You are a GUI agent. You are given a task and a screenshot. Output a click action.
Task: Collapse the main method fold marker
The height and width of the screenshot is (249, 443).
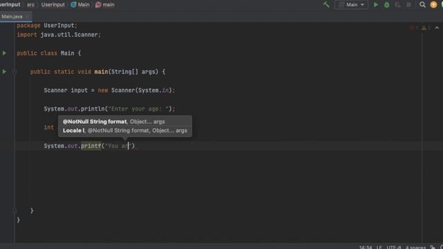click(15, 72)
